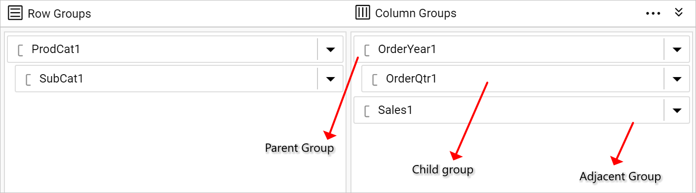Click the Column Groups bars icon
Screen dimensions: 696x193
coord(362,13)
